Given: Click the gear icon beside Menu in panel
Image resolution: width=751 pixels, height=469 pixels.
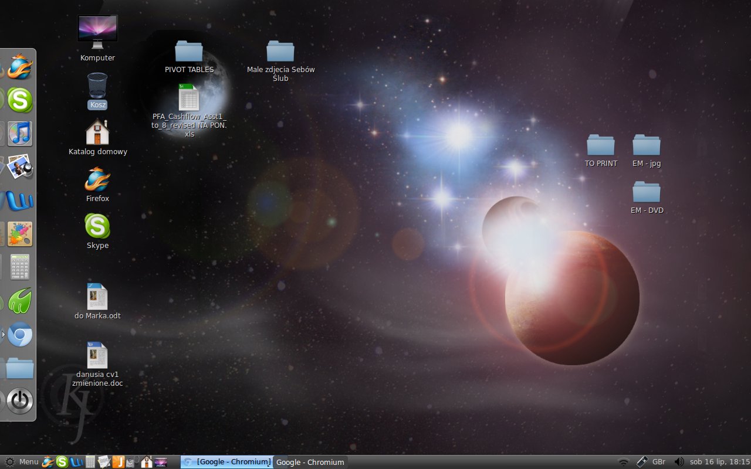Looking at the screenshot, I should [x=9, y=462].
